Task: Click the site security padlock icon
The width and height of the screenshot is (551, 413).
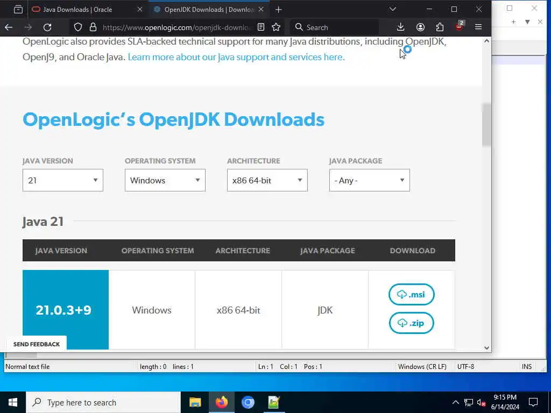Action: click(93, 27)
